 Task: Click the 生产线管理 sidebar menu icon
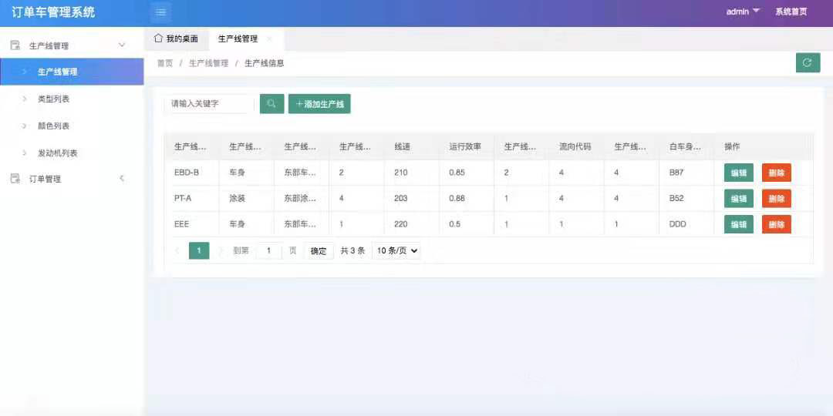click(15, 45)
